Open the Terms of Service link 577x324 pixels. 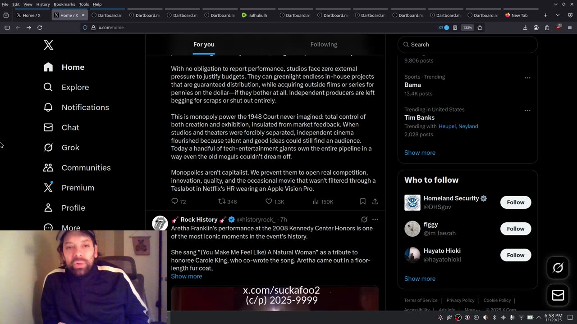tap(421, 300)
